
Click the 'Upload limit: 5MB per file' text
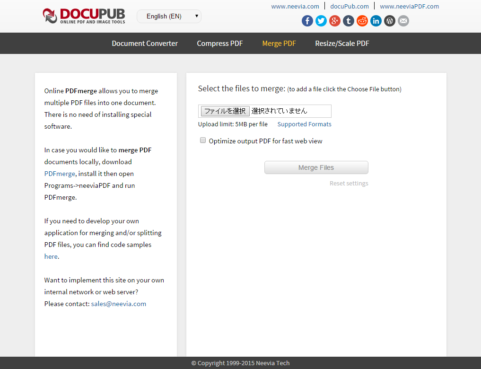233,124
